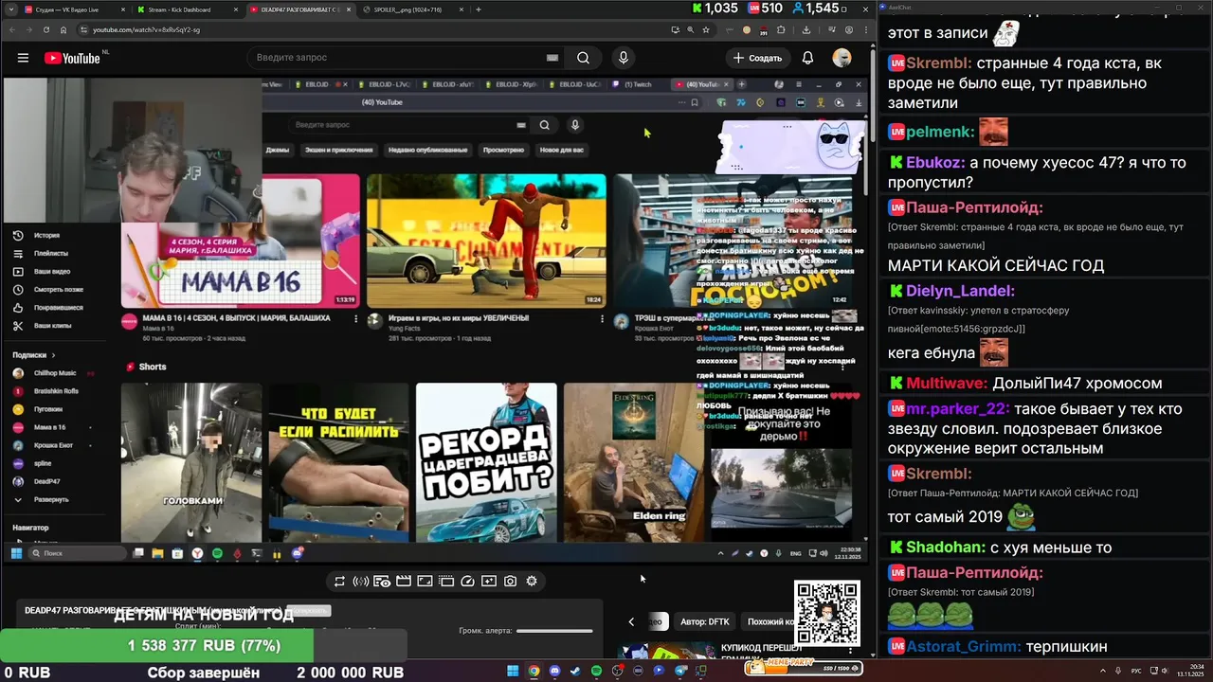Open the Elden ring short thumbnail
Viewport: 1213px width, 682px height.
(x=634, y=462)
